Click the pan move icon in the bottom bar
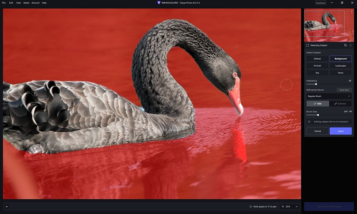The width and height of the screenshot is (357, 214). tap(251, 206)
